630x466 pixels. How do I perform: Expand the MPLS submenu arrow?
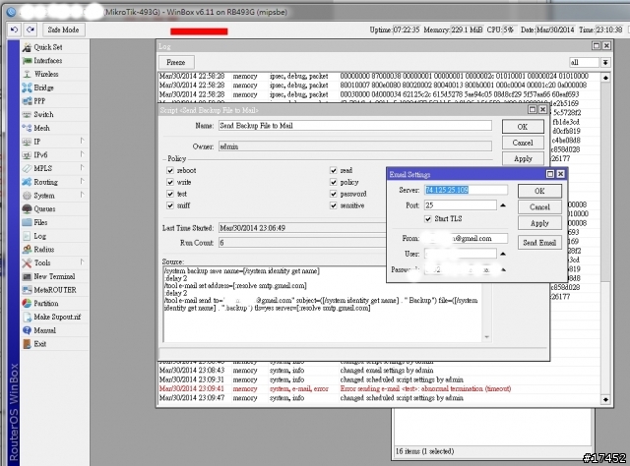(x=82, y=167)
